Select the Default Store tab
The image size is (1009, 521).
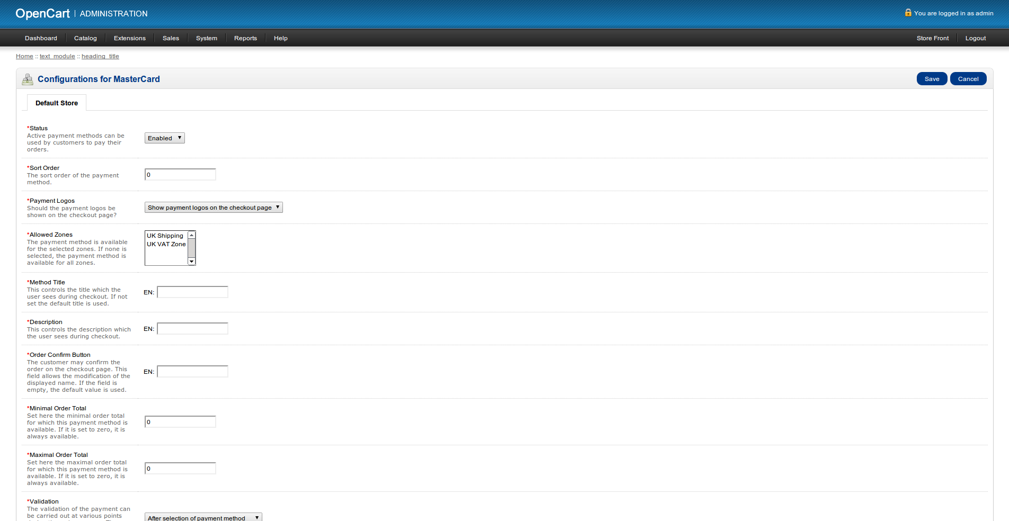point(57,103)
